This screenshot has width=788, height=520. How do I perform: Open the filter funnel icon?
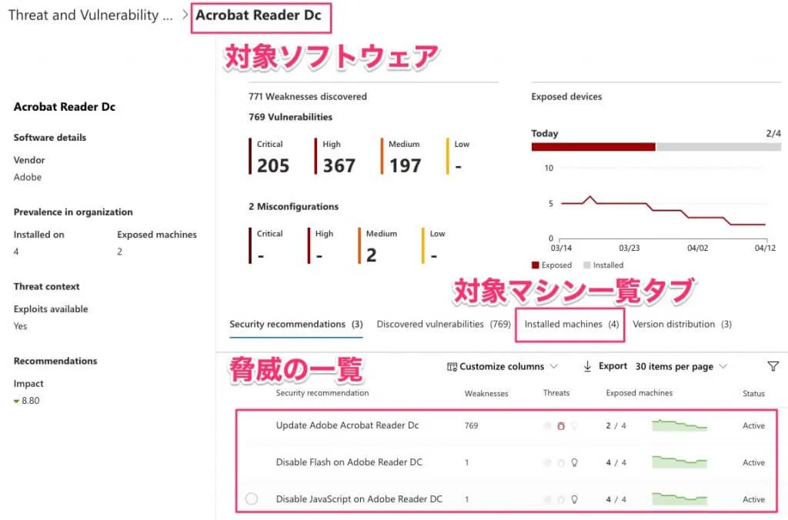coord(773,366)
